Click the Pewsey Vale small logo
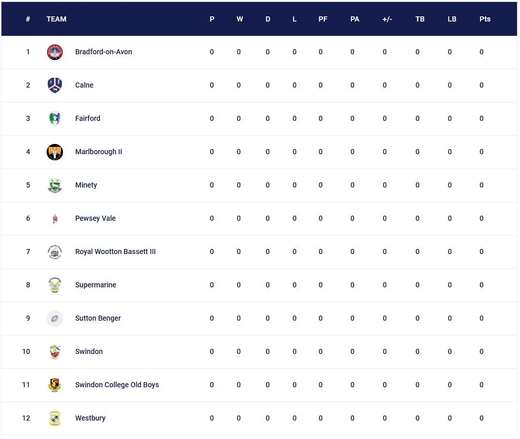 (55, 219)
